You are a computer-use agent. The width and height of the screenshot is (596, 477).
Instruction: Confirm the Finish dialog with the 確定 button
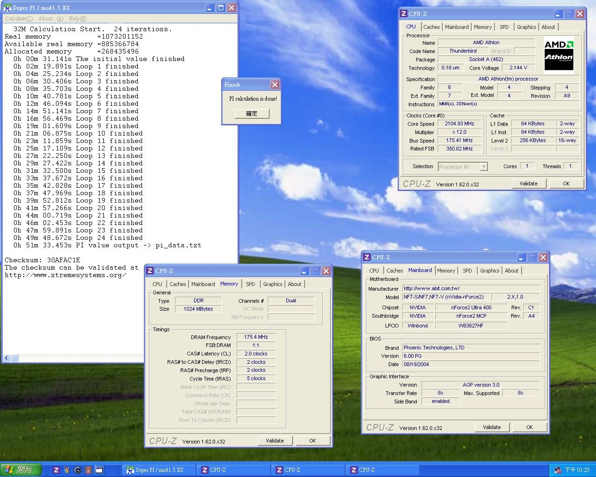[251, 114]
